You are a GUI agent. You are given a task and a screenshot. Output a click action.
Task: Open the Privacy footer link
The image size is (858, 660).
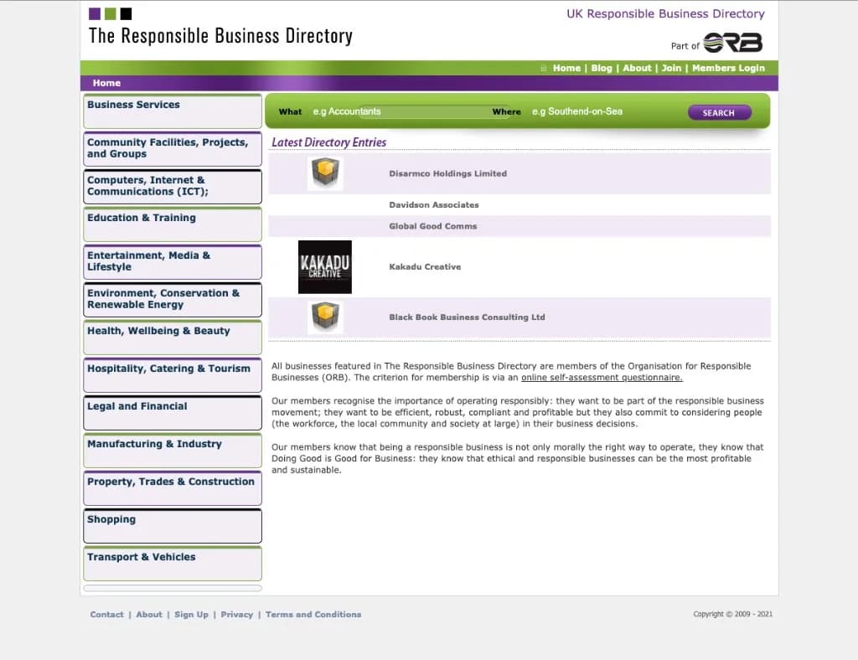click(237, 615)
